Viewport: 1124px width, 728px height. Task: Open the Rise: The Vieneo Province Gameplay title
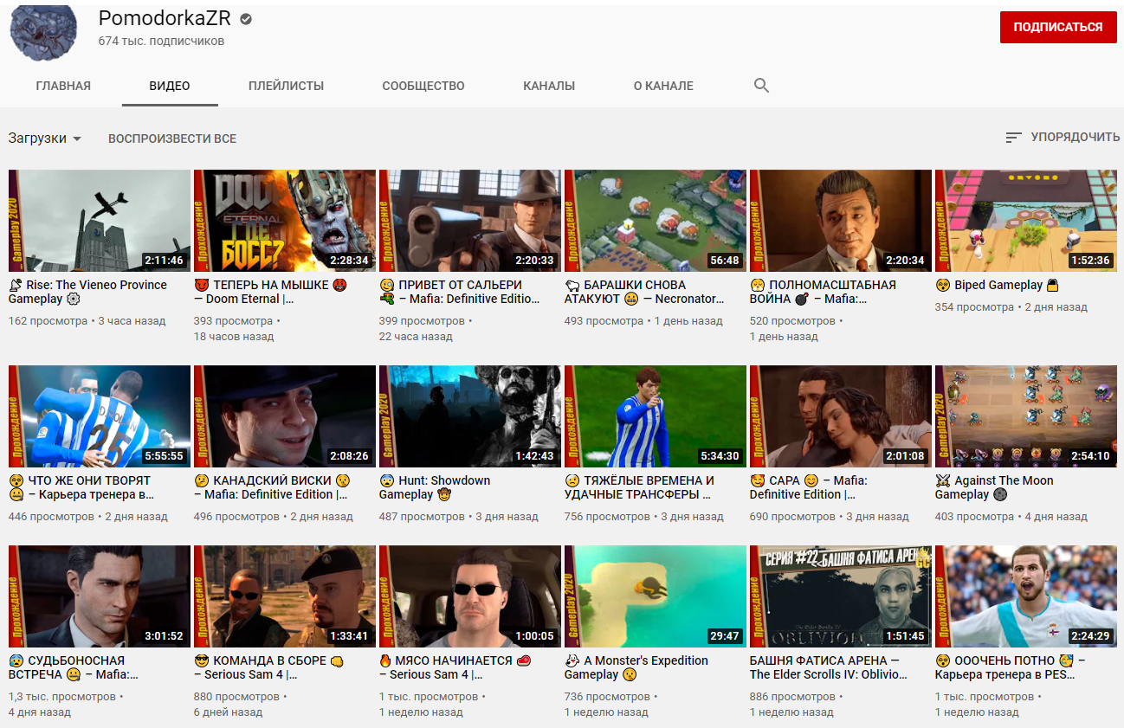coord(88,292)
